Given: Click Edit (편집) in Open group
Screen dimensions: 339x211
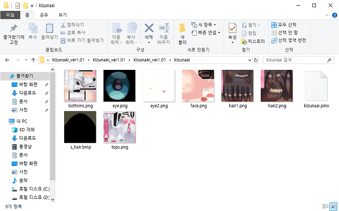Looking at the screenshot, I should [249, 33].
